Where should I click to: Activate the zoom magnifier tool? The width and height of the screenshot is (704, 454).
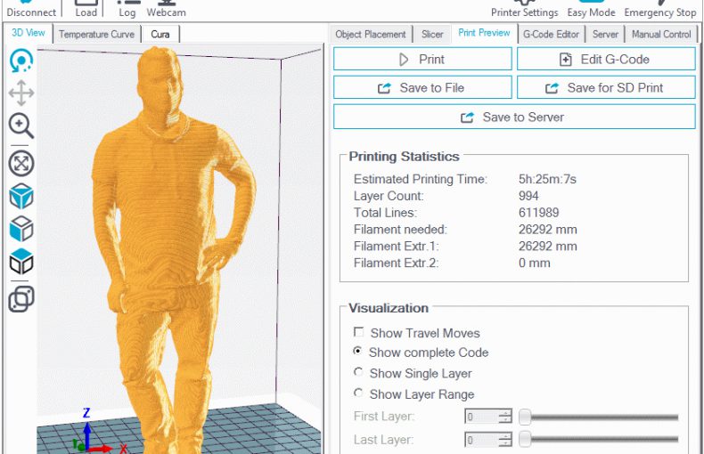20,125
